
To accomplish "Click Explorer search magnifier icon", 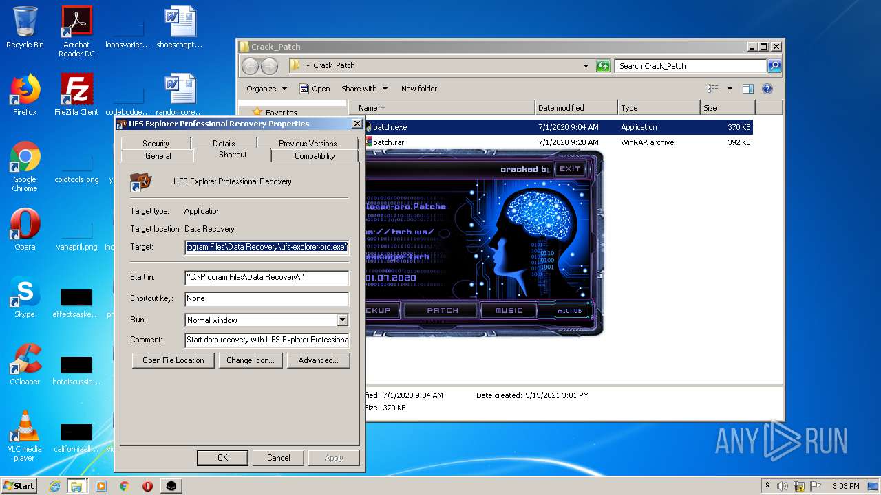I will [774, 66].
